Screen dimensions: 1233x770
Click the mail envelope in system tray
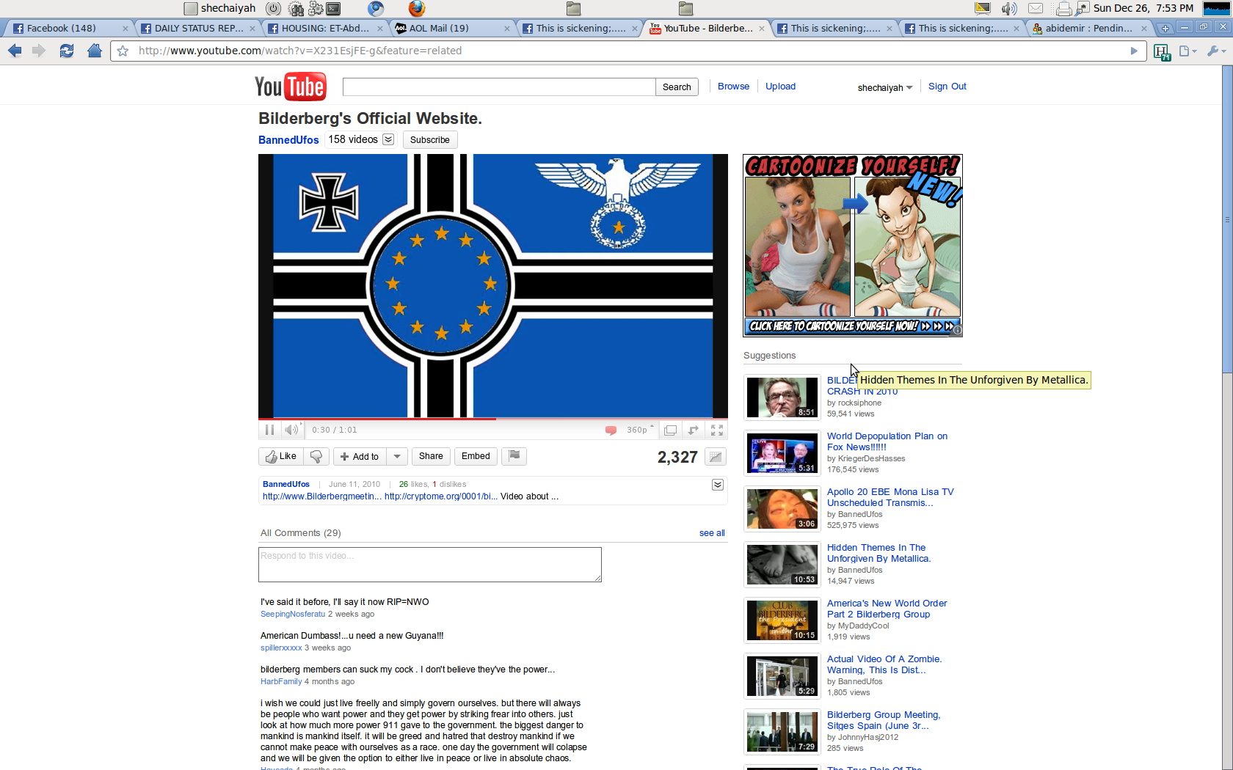point(1036,8)
